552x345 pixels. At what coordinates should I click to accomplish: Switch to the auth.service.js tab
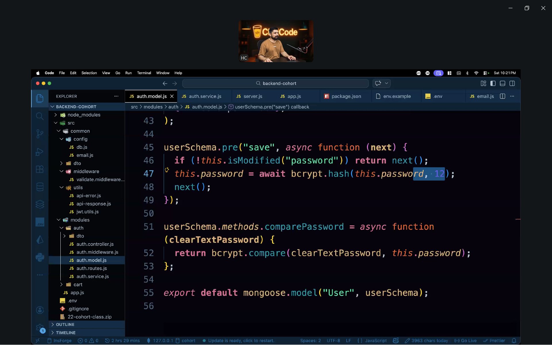(205, 96)
